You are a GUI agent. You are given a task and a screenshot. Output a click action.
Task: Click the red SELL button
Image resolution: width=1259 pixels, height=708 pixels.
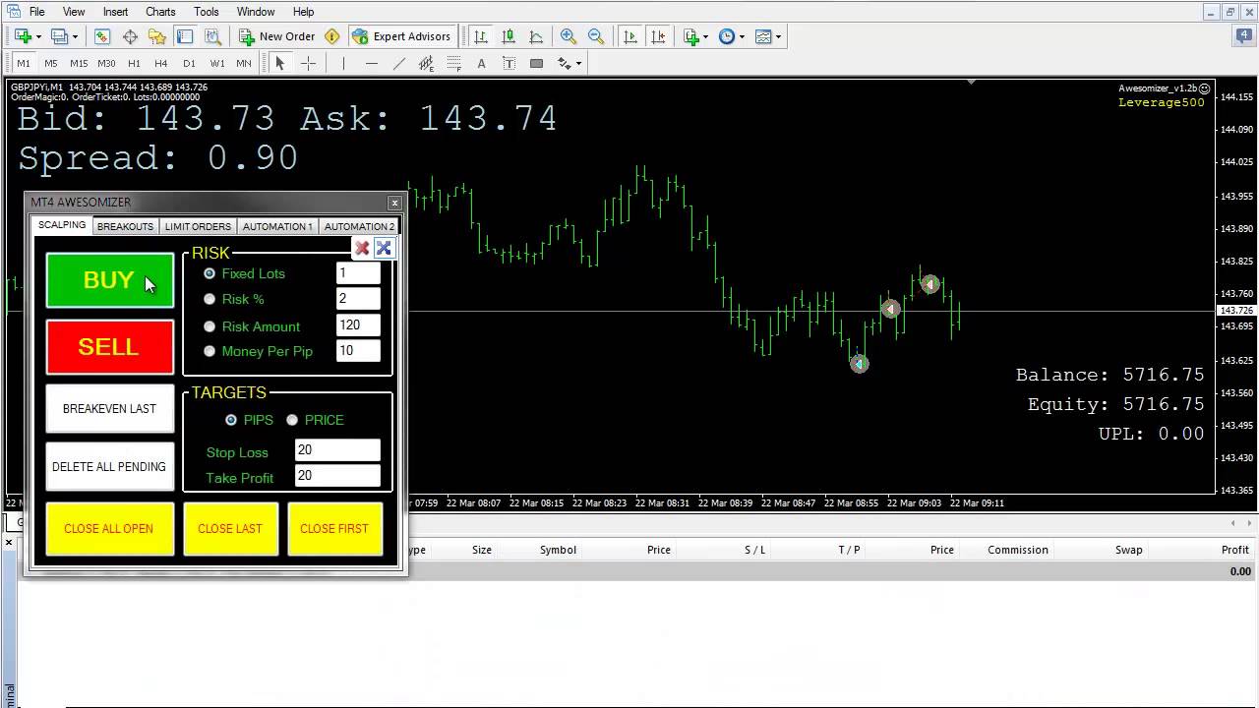tap(109, 347)
